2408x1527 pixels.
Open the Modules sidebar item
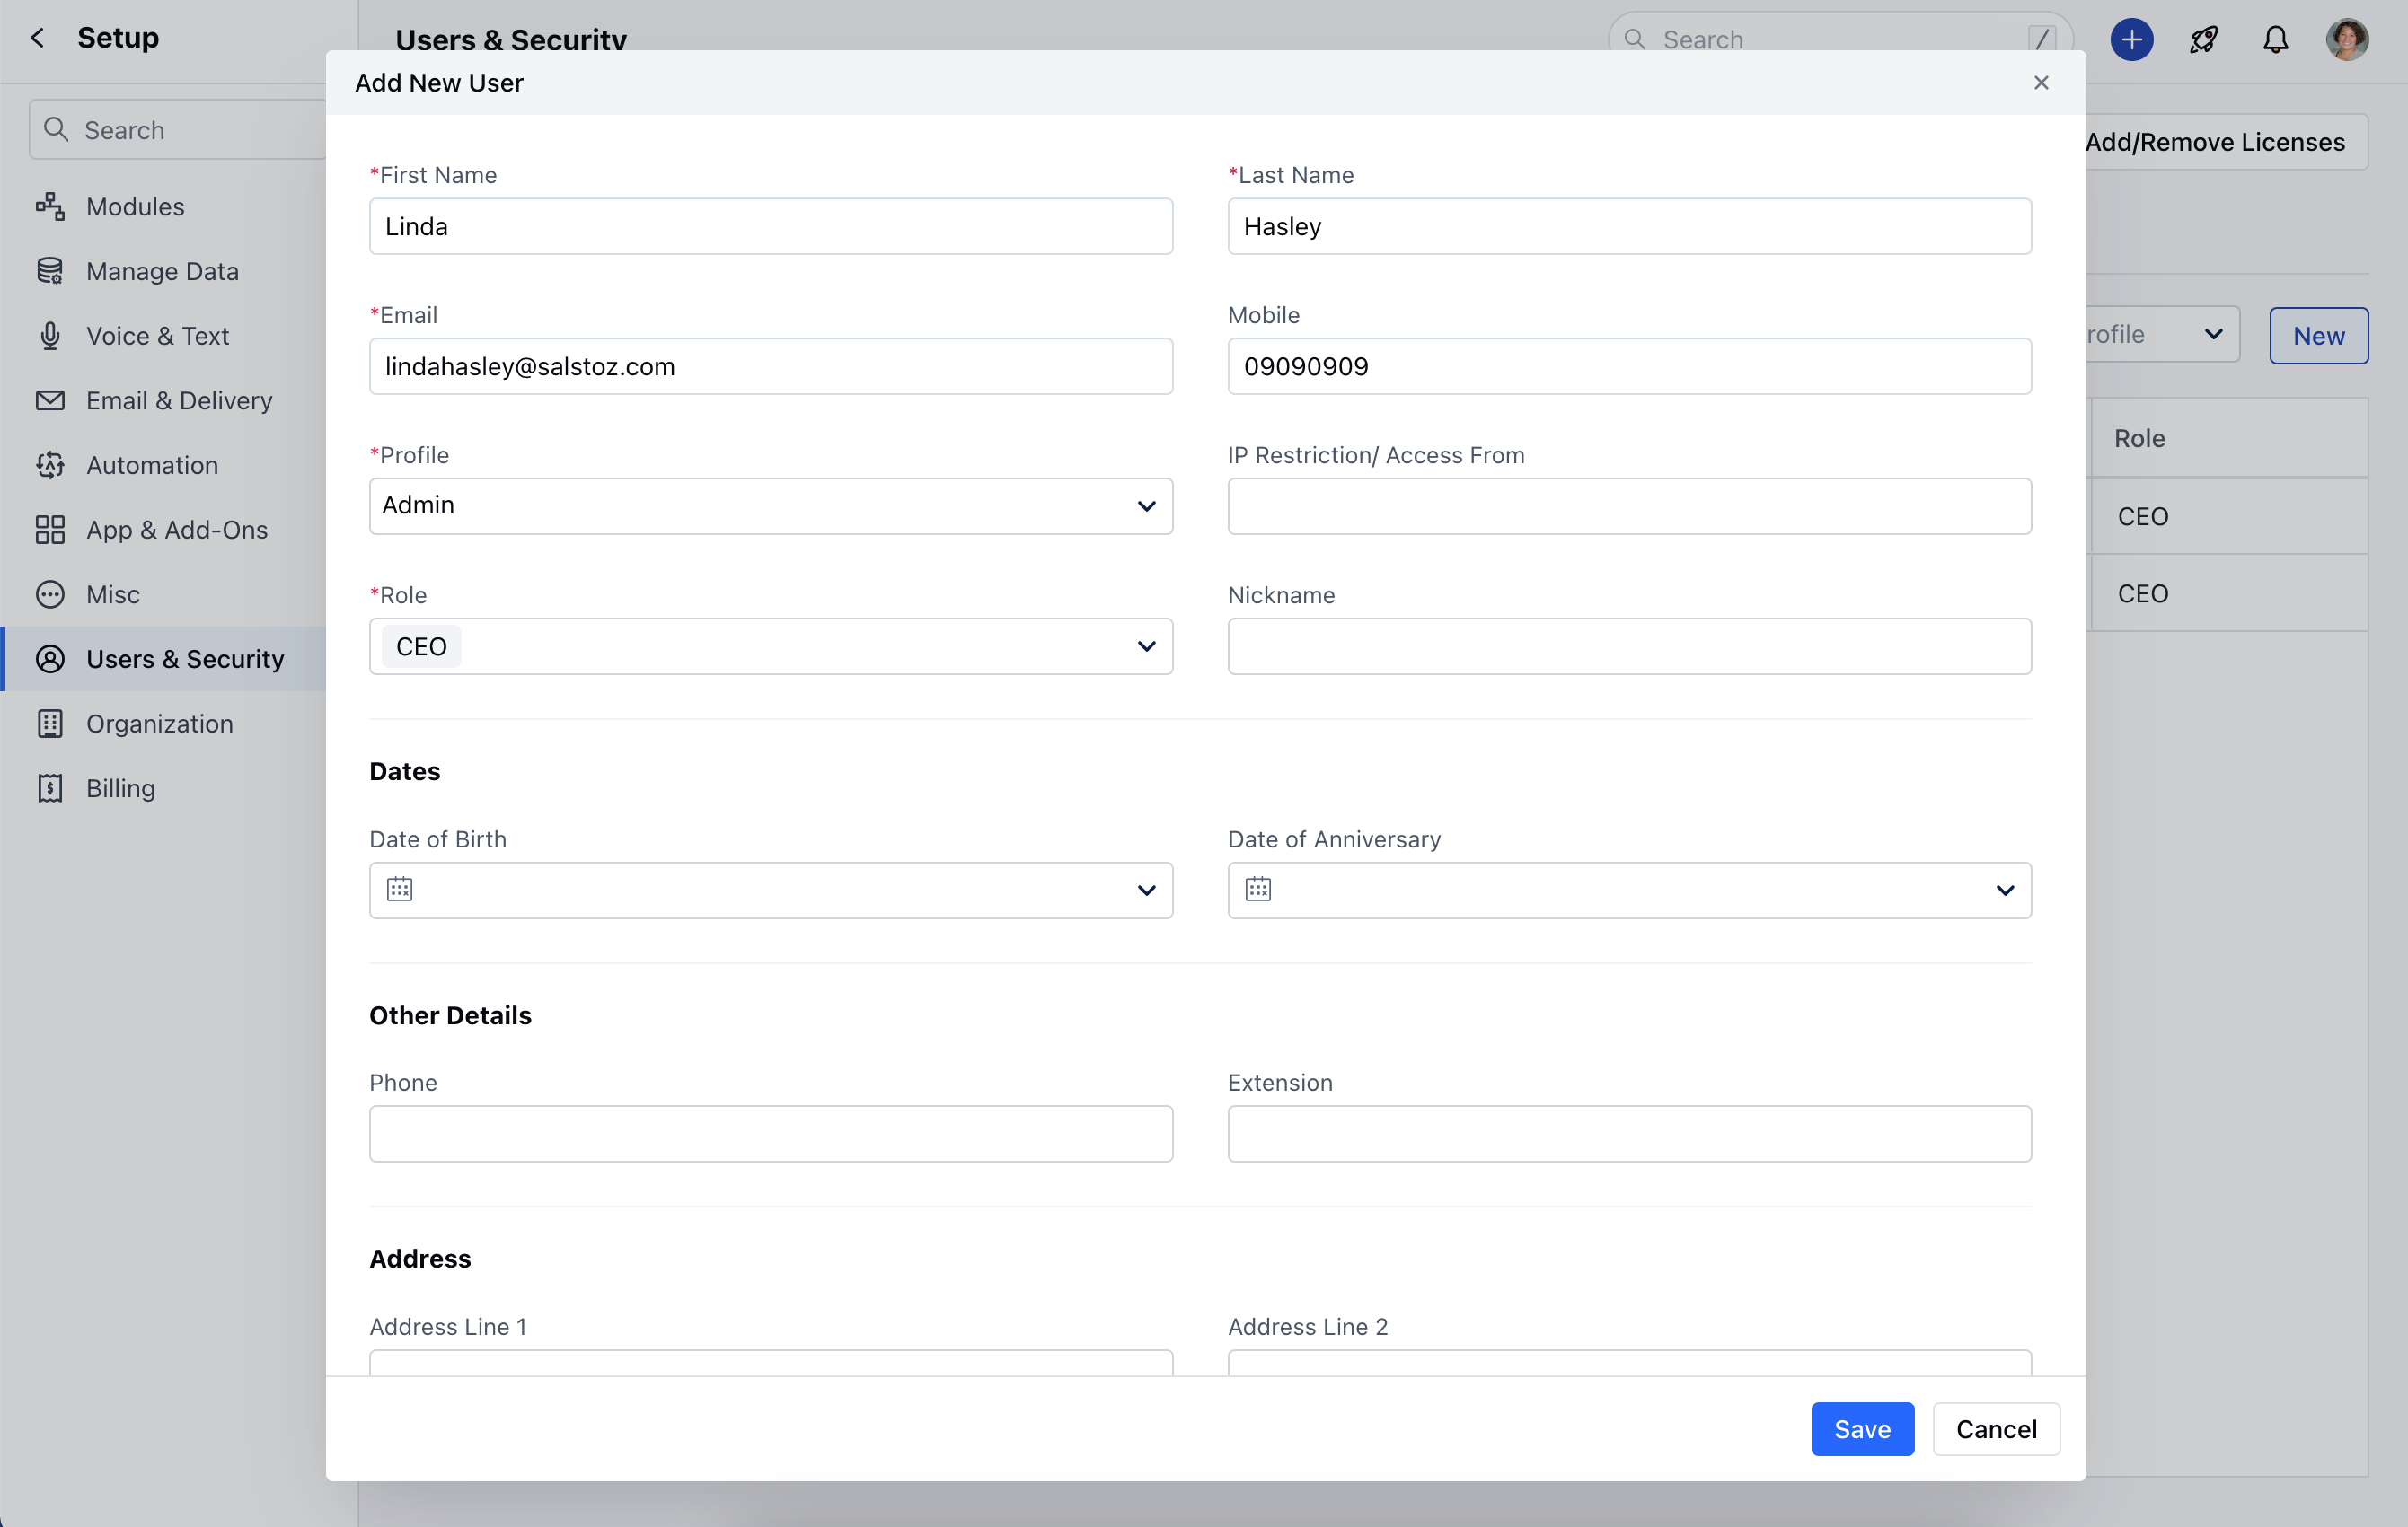click(x=135, y=206)
